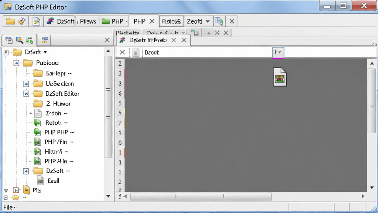Click the File label in the status bar
Viewport: 378px width, 213px height.
(x=8, y=207)
